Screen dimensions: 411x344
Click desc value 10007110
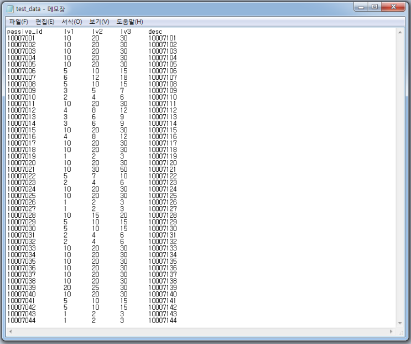pyautogui.click(x=163, y=97)
